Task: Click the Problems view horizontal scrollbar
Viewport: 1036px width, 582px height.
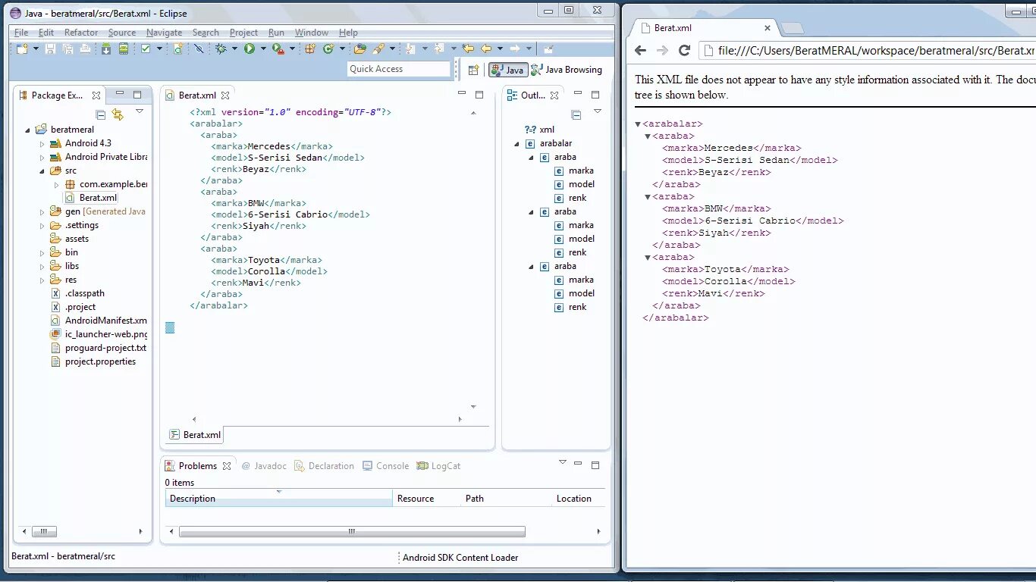Action: pyautogui.click(x=351, y=531)
